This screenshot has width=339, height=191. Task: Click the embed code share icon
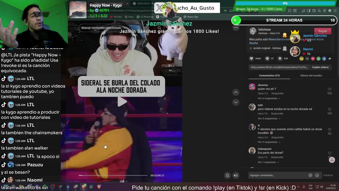coord(307,59)
